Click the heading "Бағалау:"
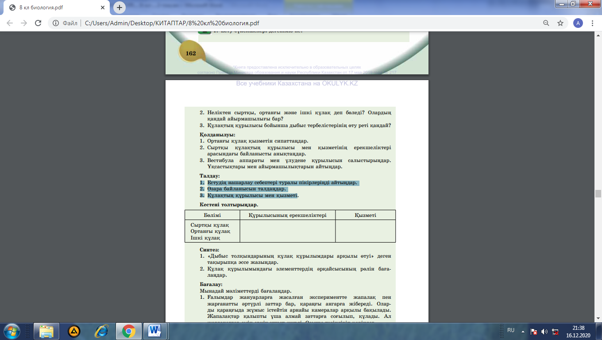Viewport: 602px width, 340px height. click(211, 284)
